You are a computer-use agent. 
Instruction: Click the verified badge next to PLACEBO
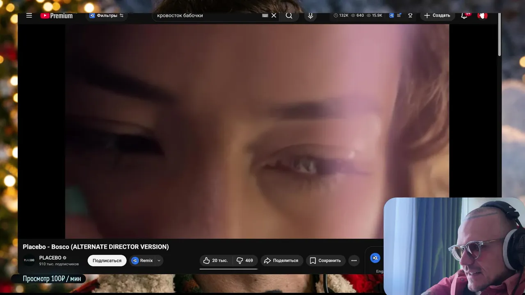[x=64, y=258]
